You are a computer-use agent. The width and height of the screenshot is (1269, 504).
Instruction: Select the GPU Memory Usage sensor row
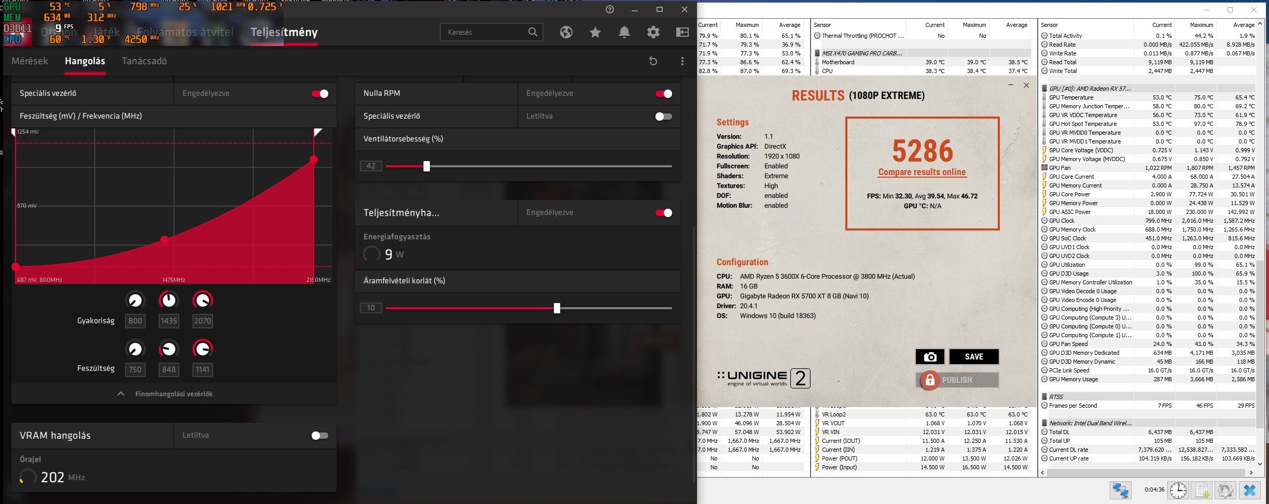[1148, 379]
